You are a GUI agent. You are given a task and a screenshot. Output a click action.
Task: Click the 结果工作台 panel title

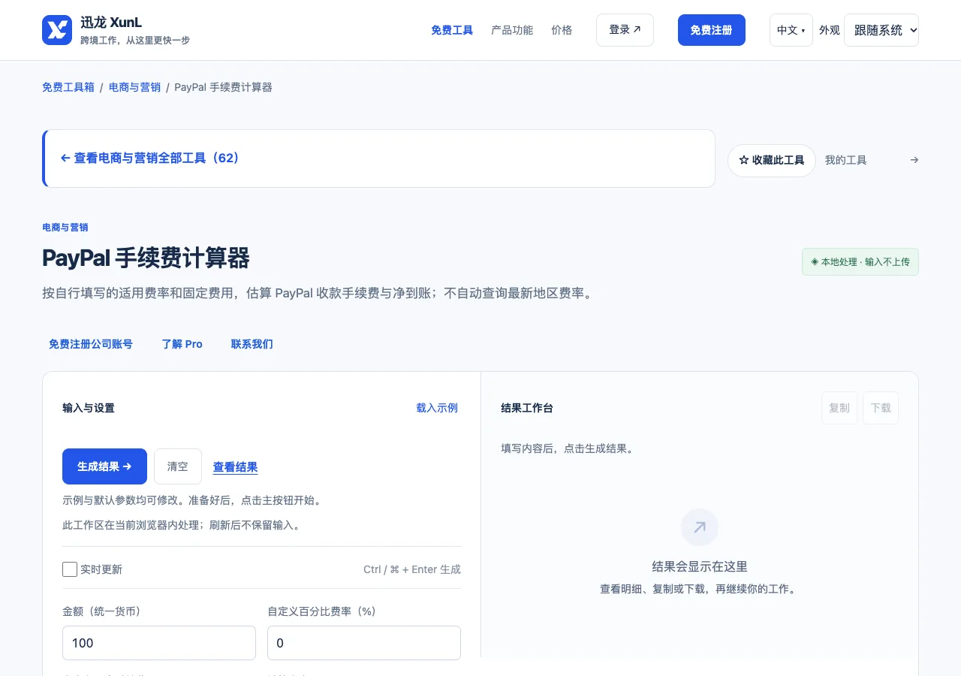pyautogui.click(x=527, y=408)
